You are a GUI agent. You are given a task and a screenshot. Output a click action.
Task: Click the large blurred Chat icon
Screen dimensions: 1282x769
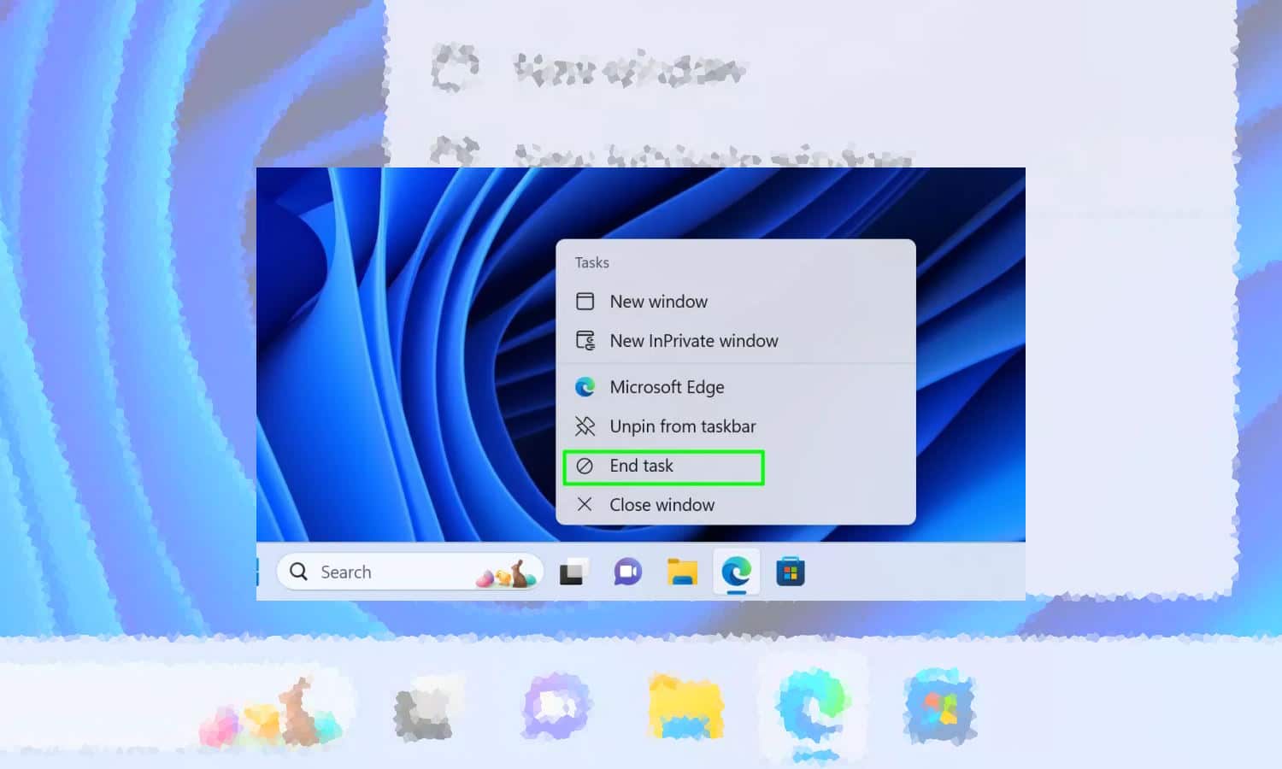click(x=556, y=707)
